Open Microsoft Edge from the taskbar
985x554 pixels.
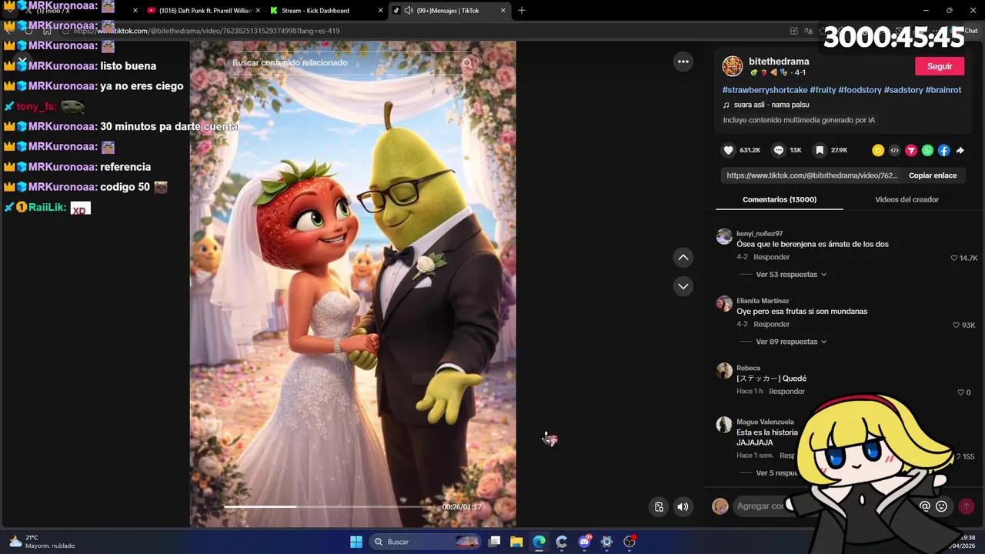coord(539,542)
